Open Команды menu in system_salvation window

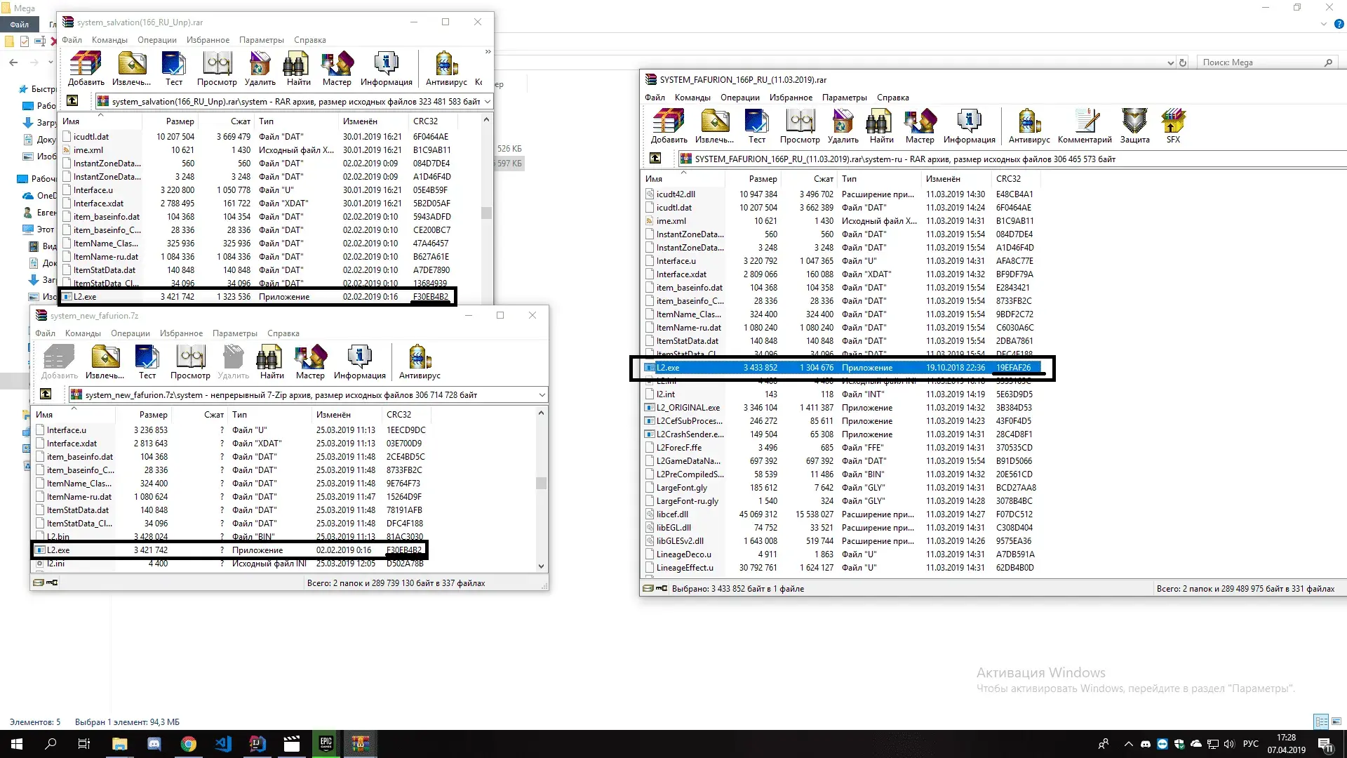click(x=109, y=40)
